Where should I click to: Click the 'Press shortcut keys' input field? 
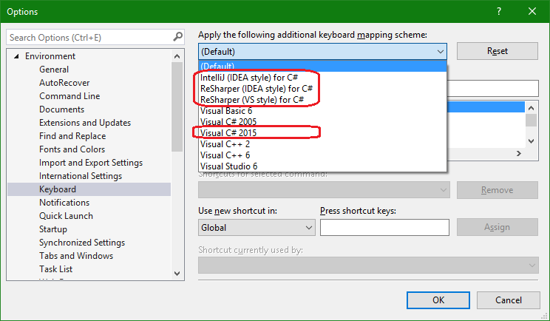(384, 228)
